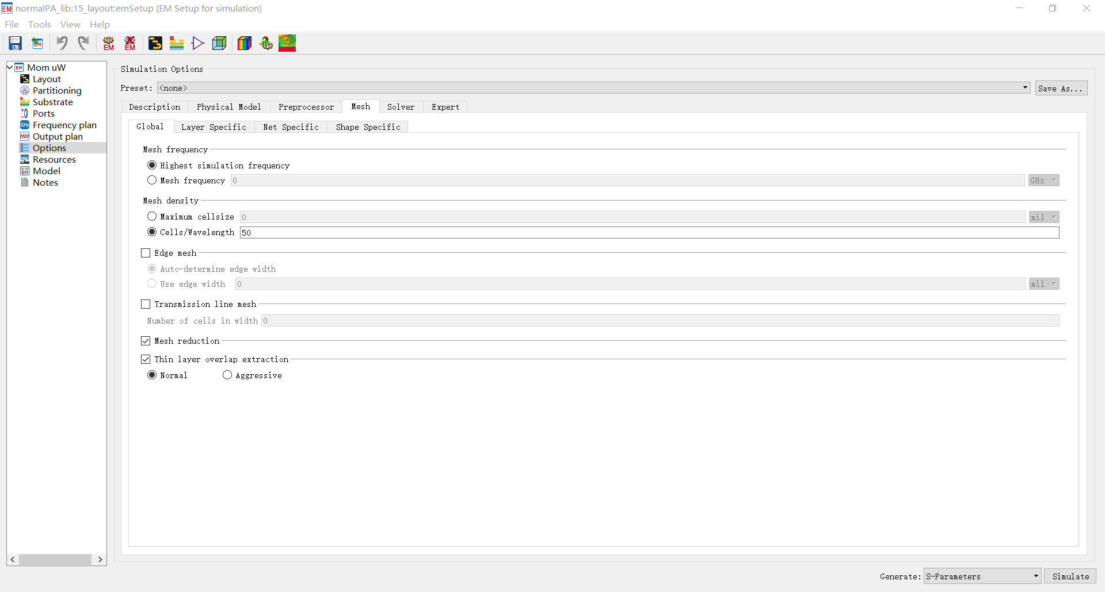Click the Simulate button

click(1070, 576)
